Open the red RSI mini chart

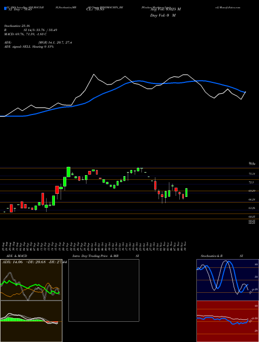click(x=227, y=321)
